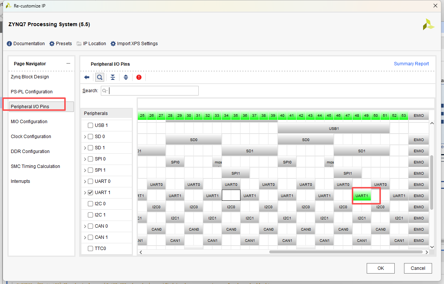Click the EMIO cell in CAN1 row
The height and width of the screenshot is (284, 444).
(419, 240)
